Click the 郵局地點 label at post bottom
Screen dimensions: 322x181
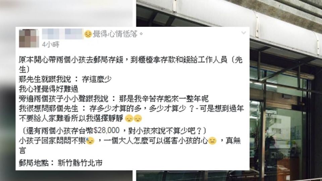click(34, 163)
